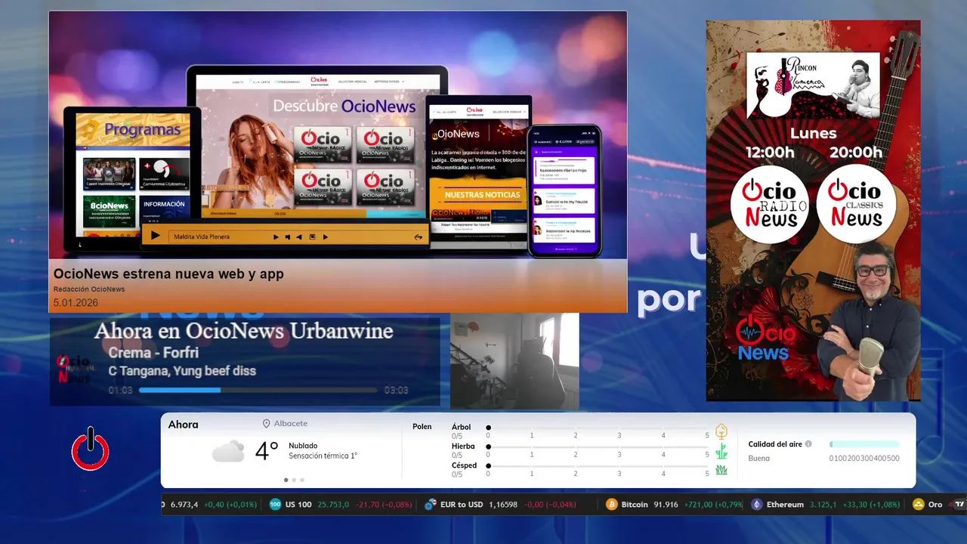This screenshot has width=967, height=544.
Task: Click the EUR to USD flag icon
Action: (x=431, y=505)
